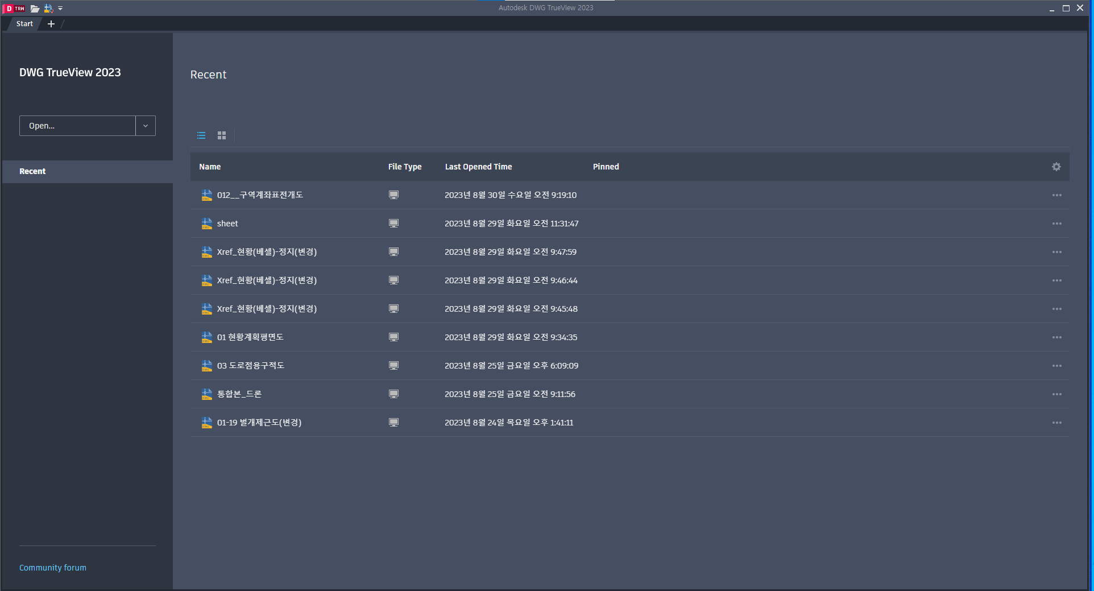
Task: Expand the Open button dropdown arrow
Action: 146,126
